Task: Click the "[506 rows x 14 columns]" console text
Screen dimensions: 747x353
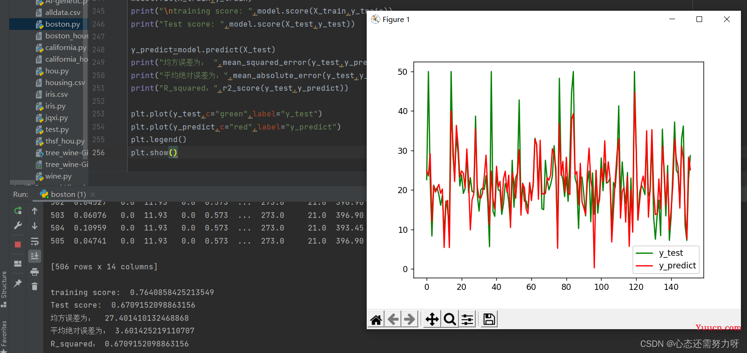Action: 104,267
